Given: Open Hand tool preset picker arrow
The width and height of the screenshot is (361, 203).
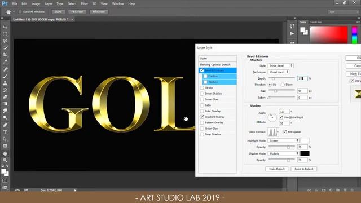Looking at the screenshot, I should (x=14, y=12).
